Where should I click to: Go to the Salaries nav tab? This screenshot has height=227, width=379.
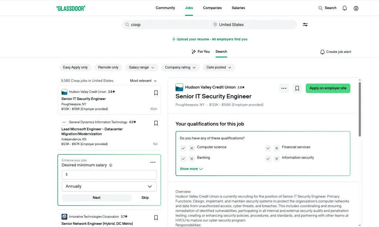click(238, 8)
